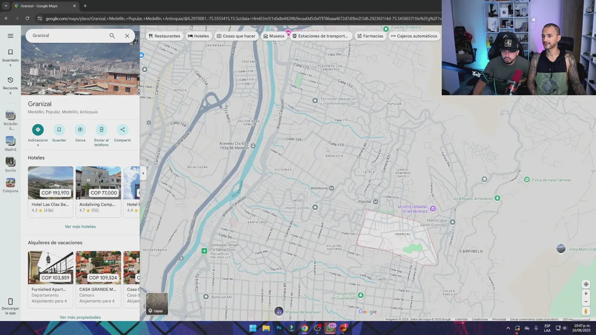The width and height of the screenshot is (596, 335).
Task: Select the Farmacias filter chip
Action: click(x=370, y=36)
